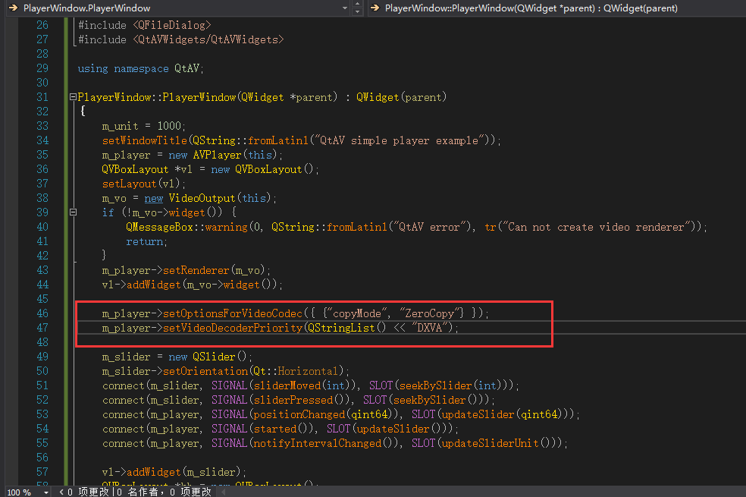Set a breakpoint in the margin beside line 40
This screenshot has height=497, width=746.
tap(11, 226)
